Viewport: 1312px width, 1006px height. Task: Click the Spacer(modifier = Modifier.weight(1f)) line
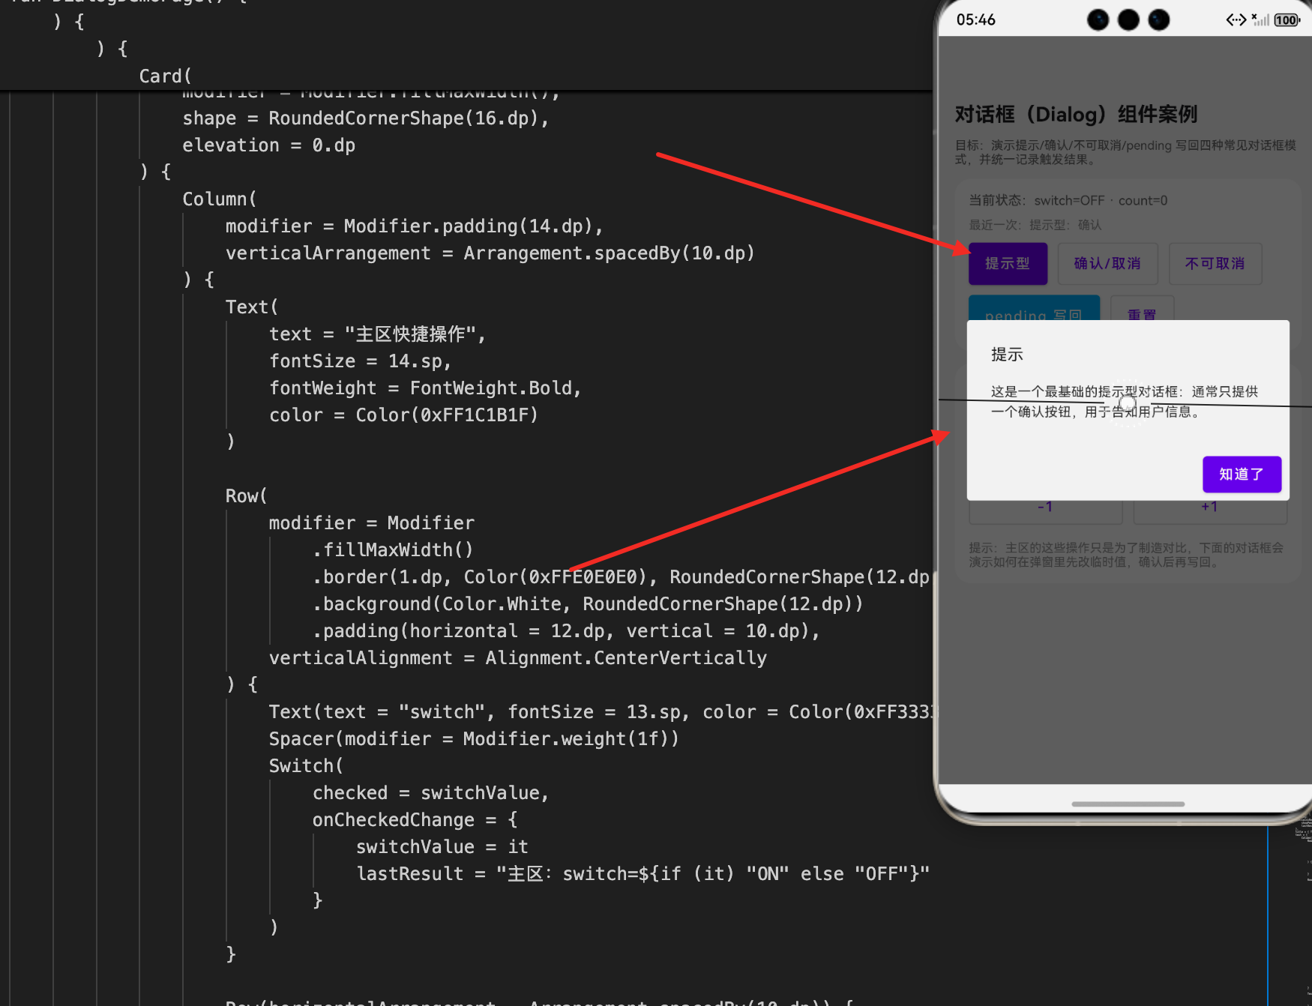(x=474, y=739)
